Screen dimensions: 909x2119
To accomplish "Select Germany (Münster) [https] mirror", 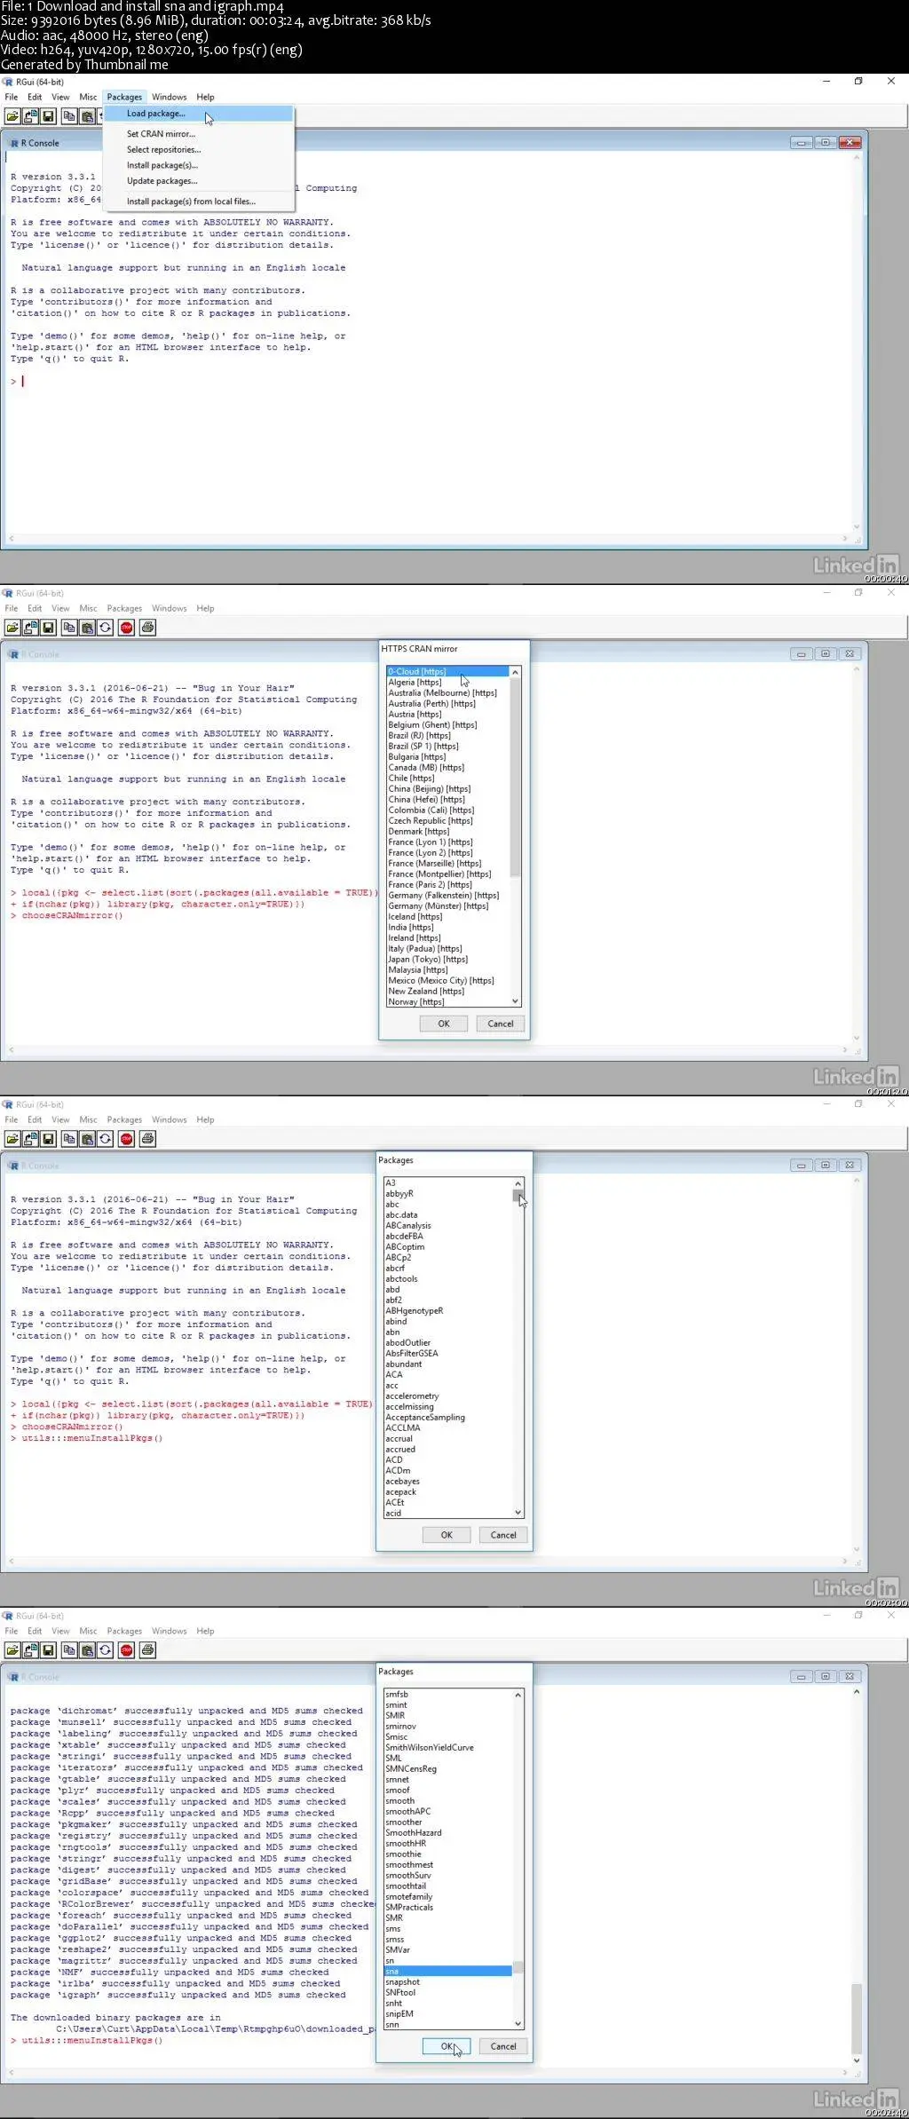I will [447, 906].
